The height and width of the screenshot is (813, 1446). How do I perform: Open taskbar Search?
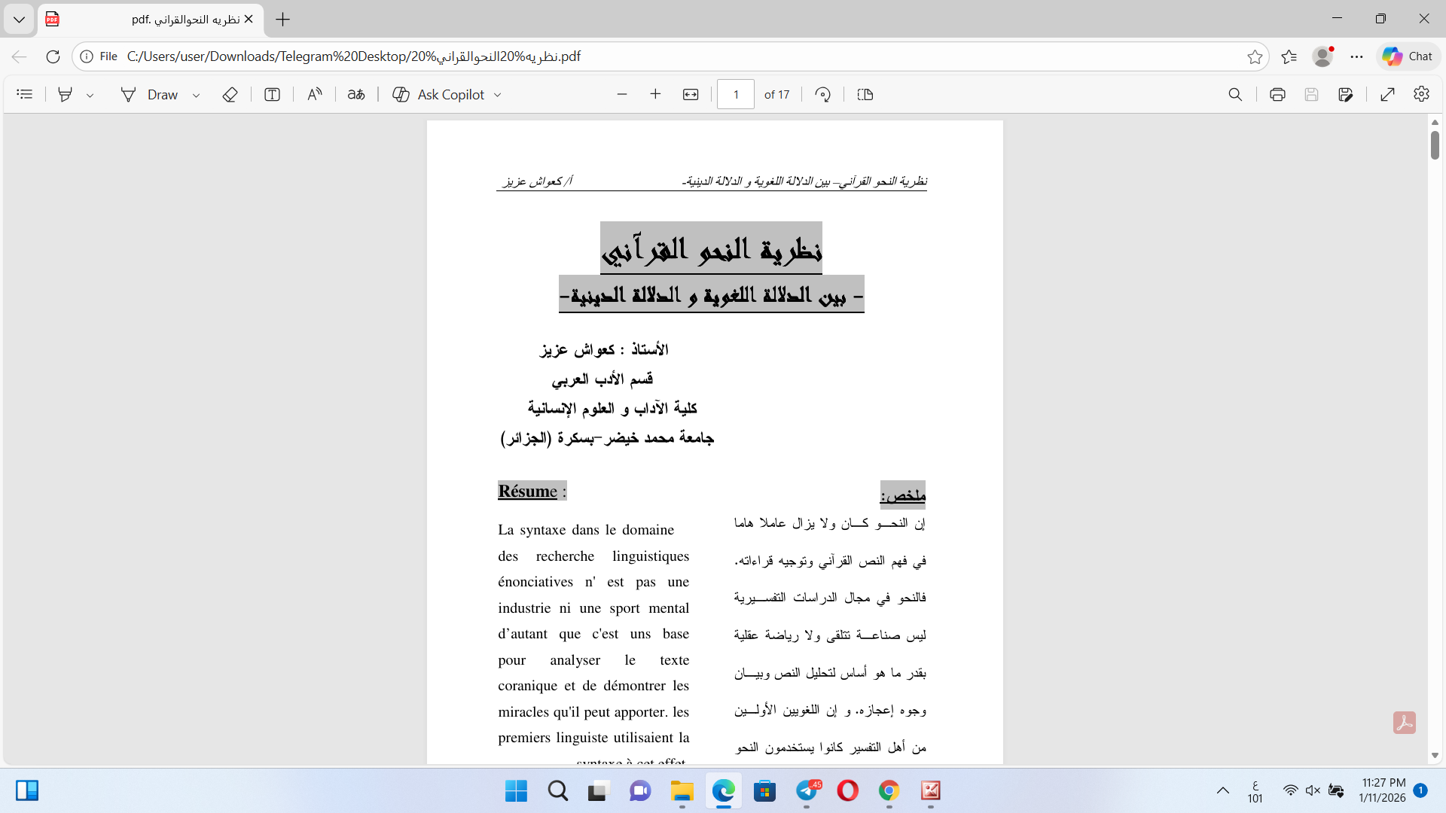pos(558,790)
